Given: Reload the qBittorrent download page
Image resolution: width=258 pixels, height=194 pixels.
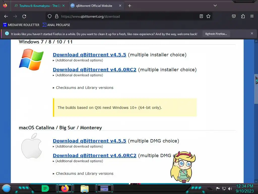Looking at the screenshot, I should (x=24, y=16).
